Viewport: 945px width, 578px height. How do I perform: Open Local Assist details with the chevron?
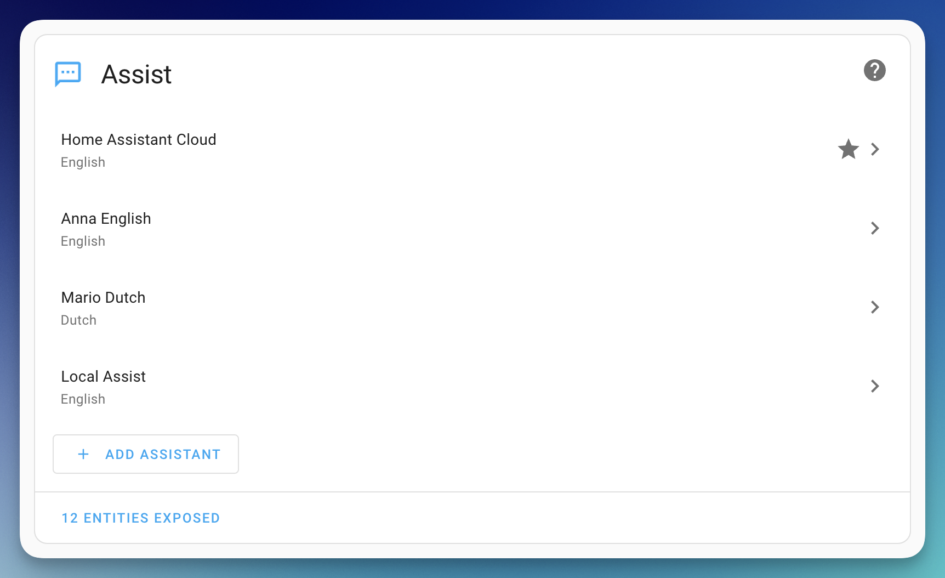point(875,386)
